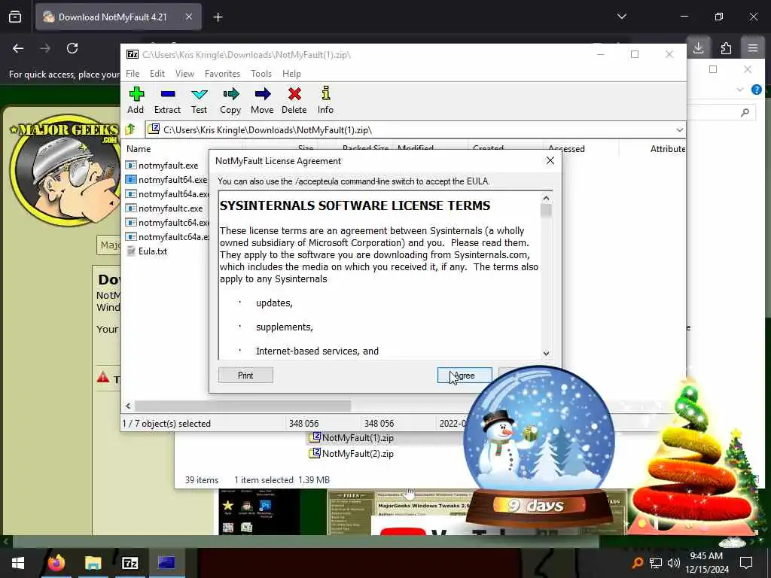771x578 pixels.
Task: Select NotMyFault(2).zip in Explorer window
Action: click(351, 454)
